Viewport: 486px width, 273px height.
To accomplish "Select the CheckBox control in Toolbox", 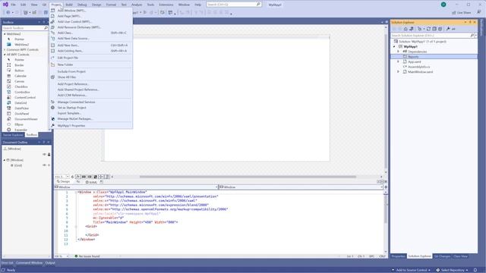I will coord(21,86).
